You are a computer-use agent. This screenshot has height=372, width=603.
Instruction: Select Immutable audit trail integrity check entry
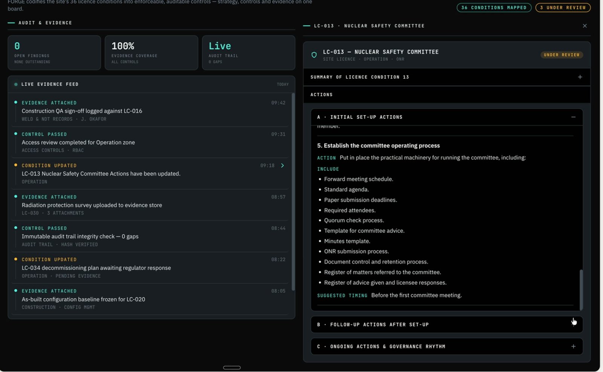(150, 236)
